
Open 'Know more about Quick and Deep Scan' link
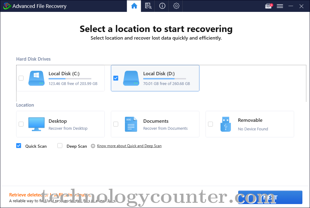click(129, 146)
